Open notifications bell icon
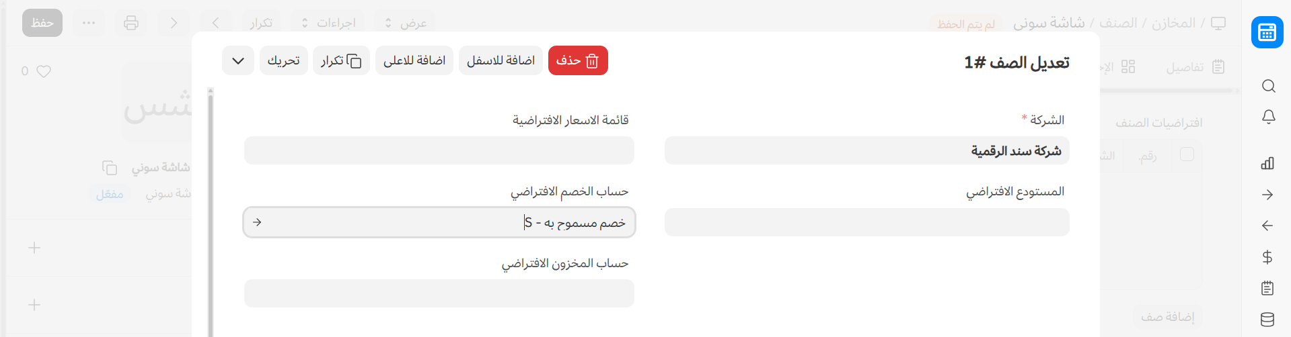This screenshot has height=337, width=1291. click(x=1268, y=117)
